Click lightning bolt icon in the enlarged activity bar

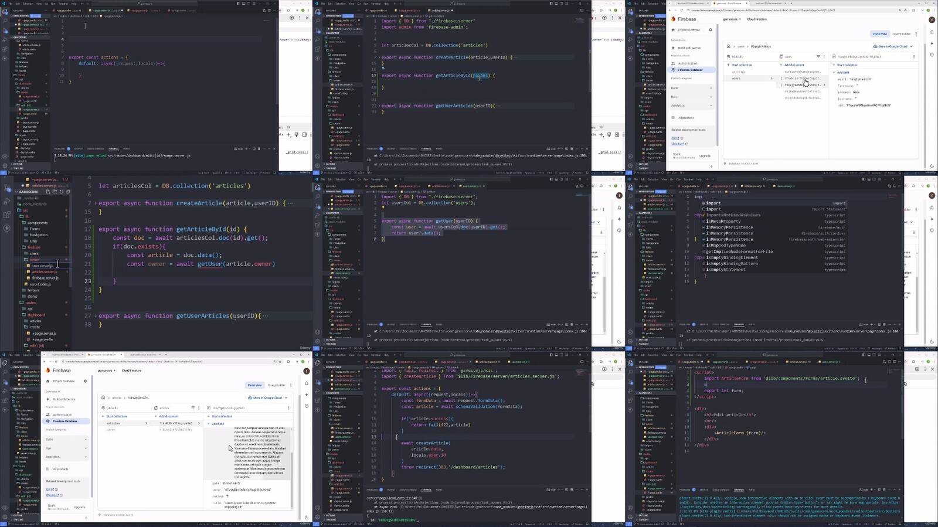click(6, 229)
